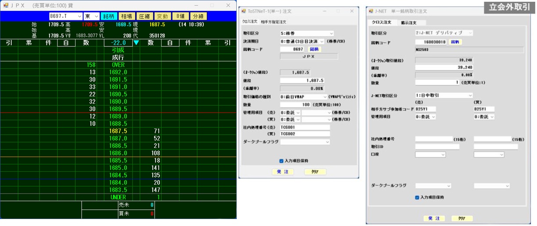This screenshot has height=226, width=537.
Task: Click 値段 field showing 39,240 in J-NET
Action: pyautogui.click(x=444, y=67)
